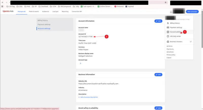Screen dimensions: 203x110
Task: Click the Quora Ads logo
Action: (8, 11)
